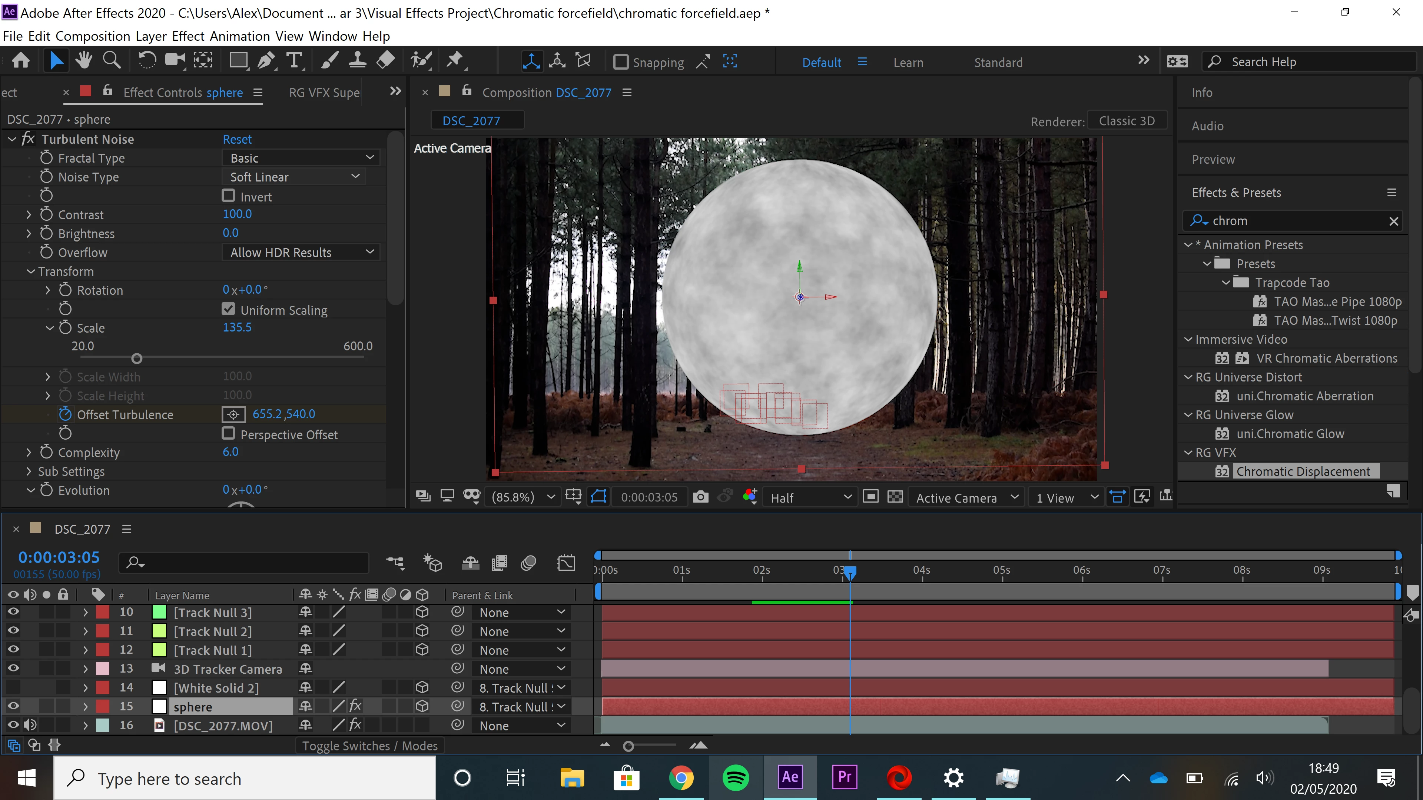Uncheck Uniform Scaling checkbox

pyautogui.click(x=228, y=309)
